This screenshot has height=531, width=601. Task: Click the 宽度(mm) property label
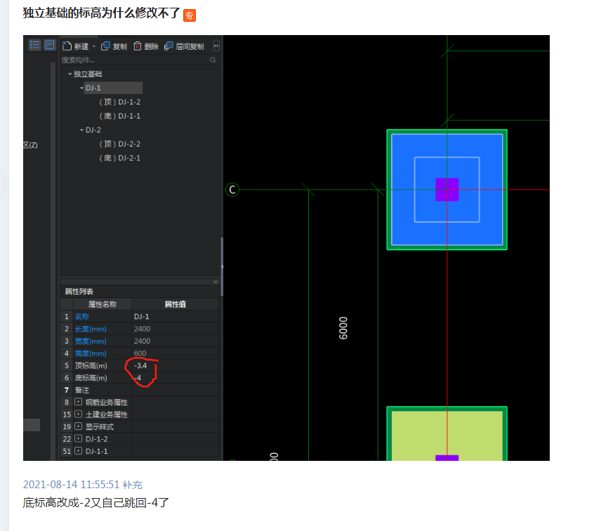[91, 341]
